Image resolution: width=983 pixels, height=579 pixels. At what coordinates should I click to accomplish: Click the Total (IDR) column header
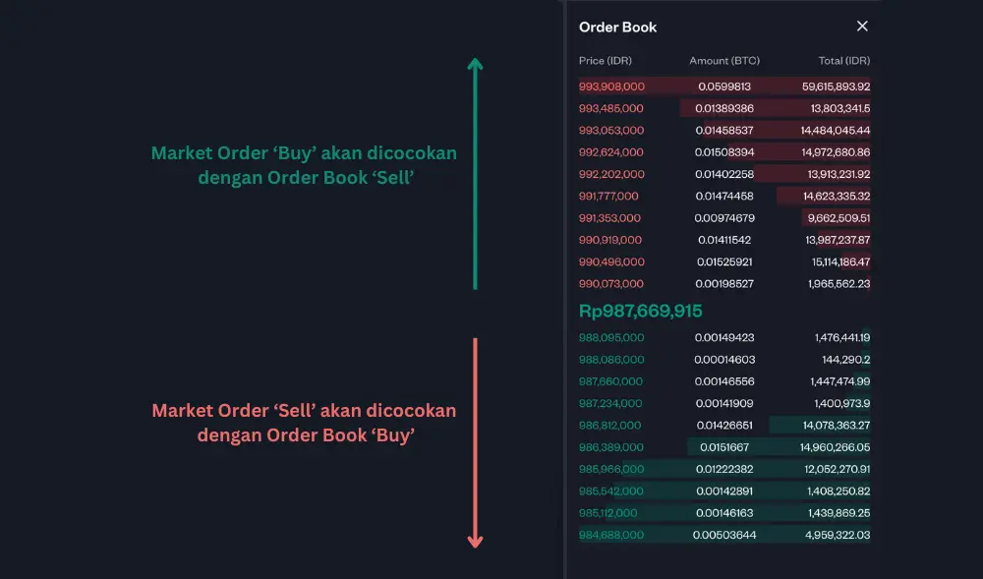[x=842, y=60]
